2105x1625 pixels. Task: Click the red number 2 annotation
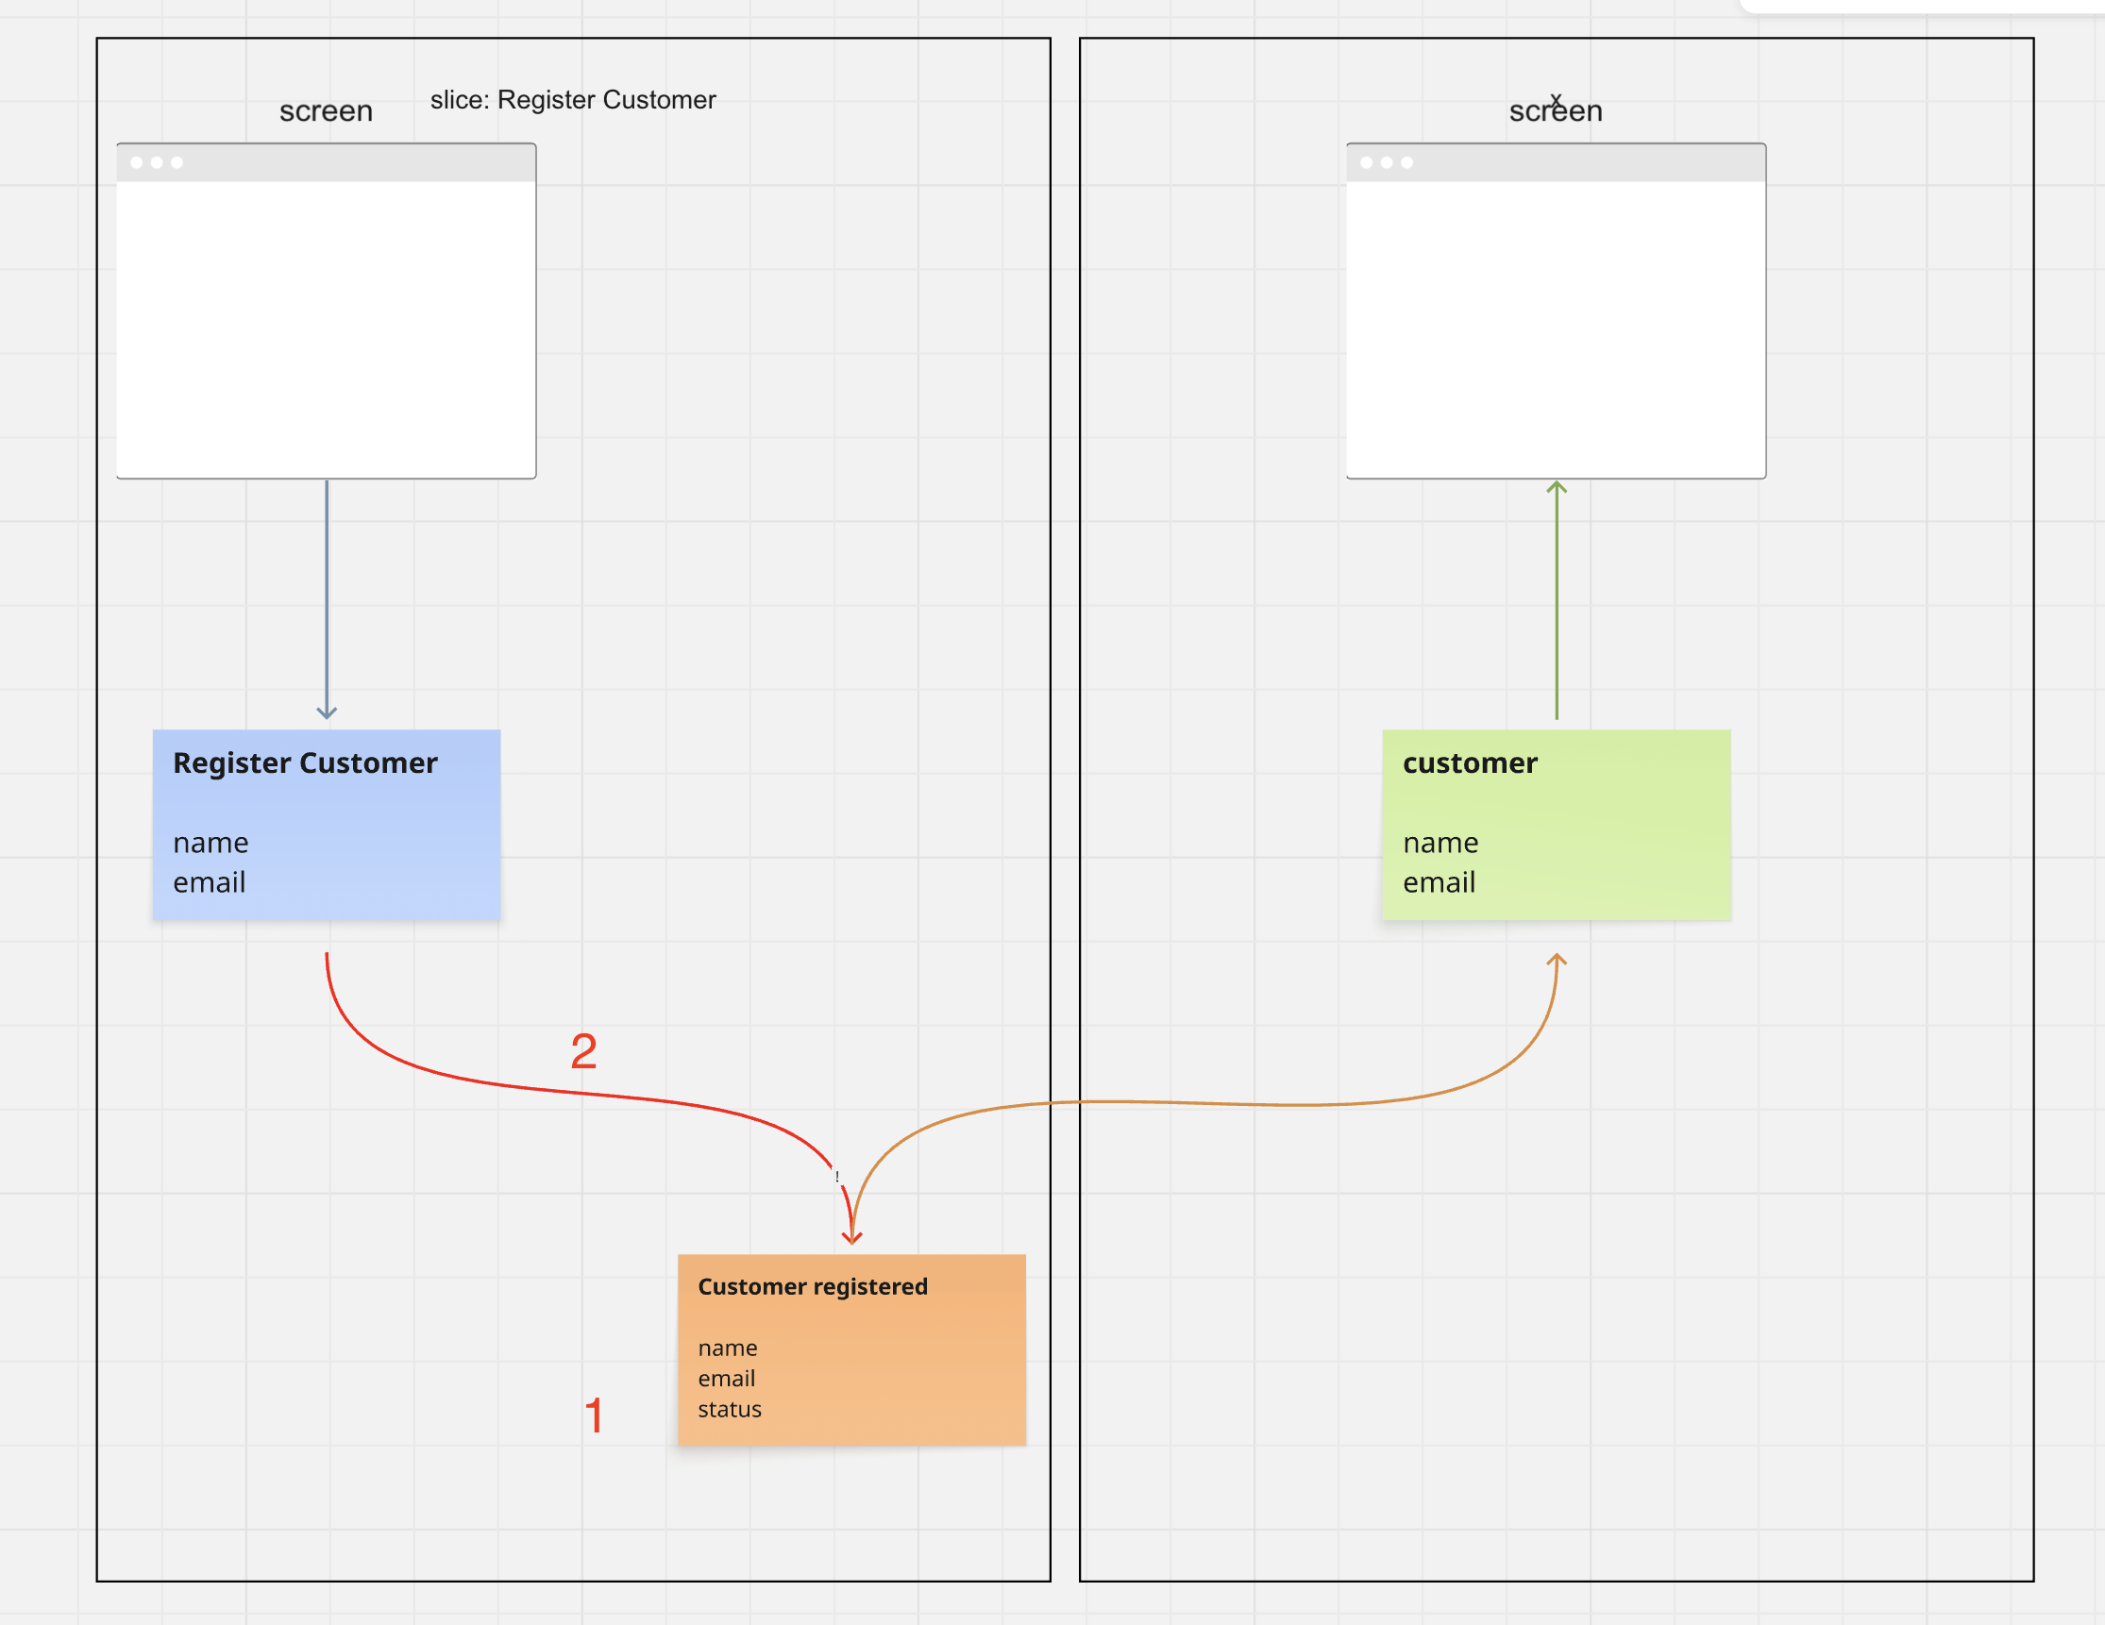584,1050
